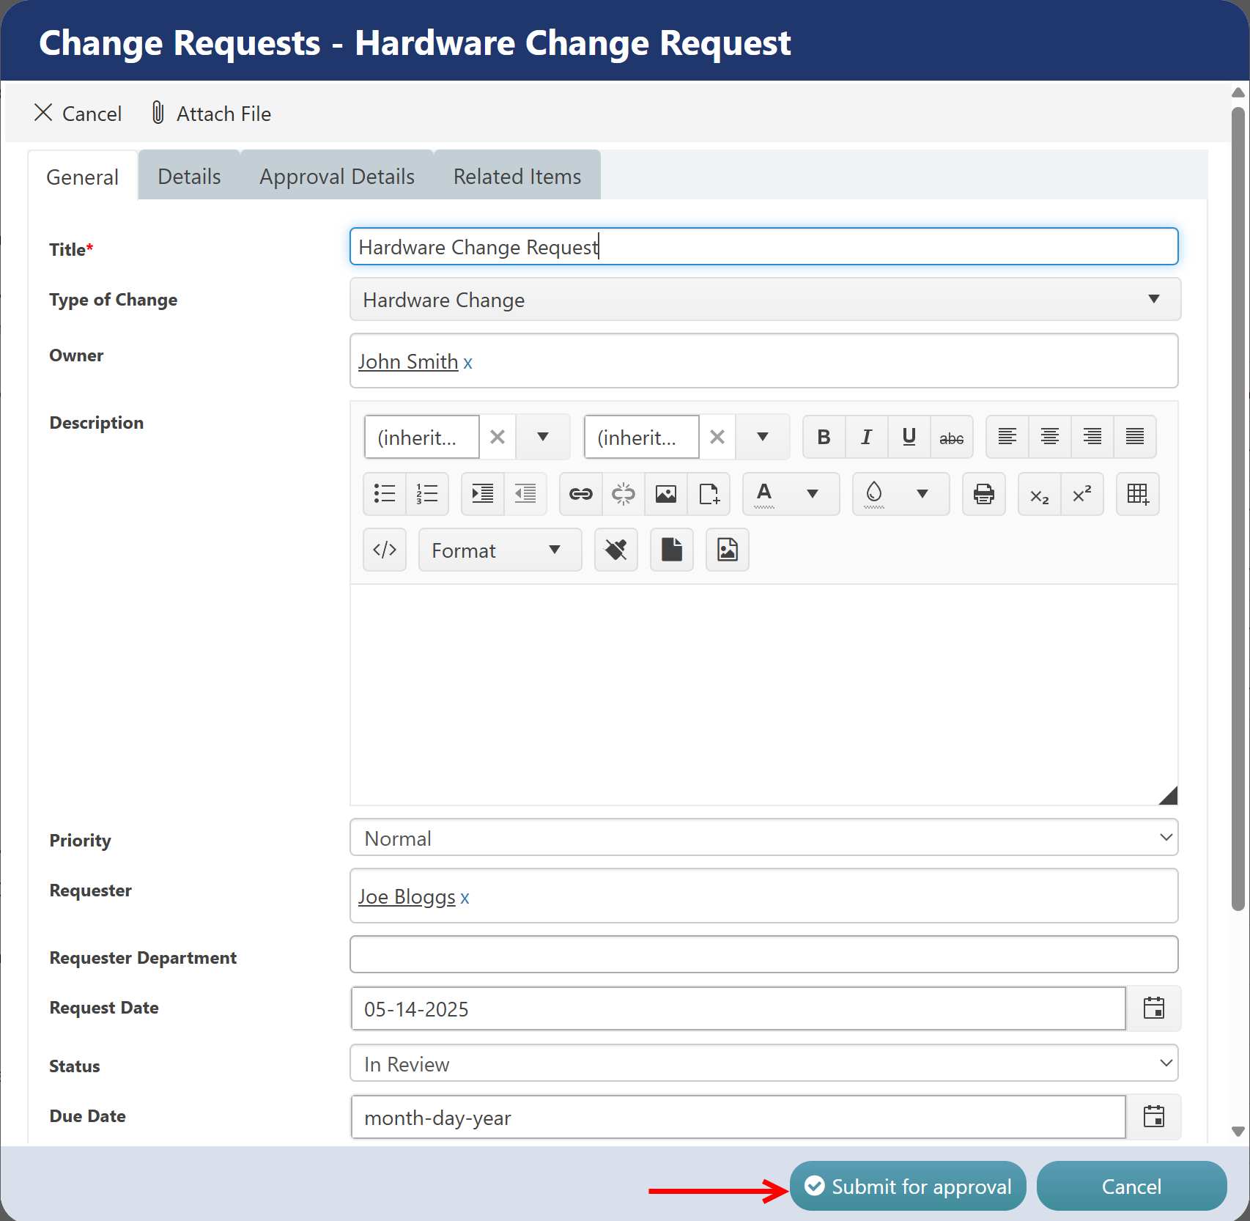Viewport: 1250px width, 1221px height.
Task: Click Submit for approval button
Action: [908, 1187]
